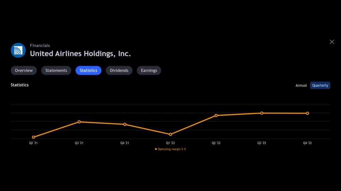Select the Statistics tab
This screenshot has width=341, height=191.
(x=88, y=70)
